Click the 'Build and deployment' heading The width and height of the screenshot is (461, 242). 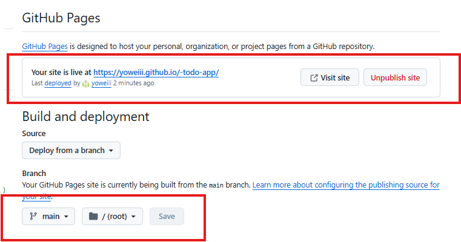(85, 117)
